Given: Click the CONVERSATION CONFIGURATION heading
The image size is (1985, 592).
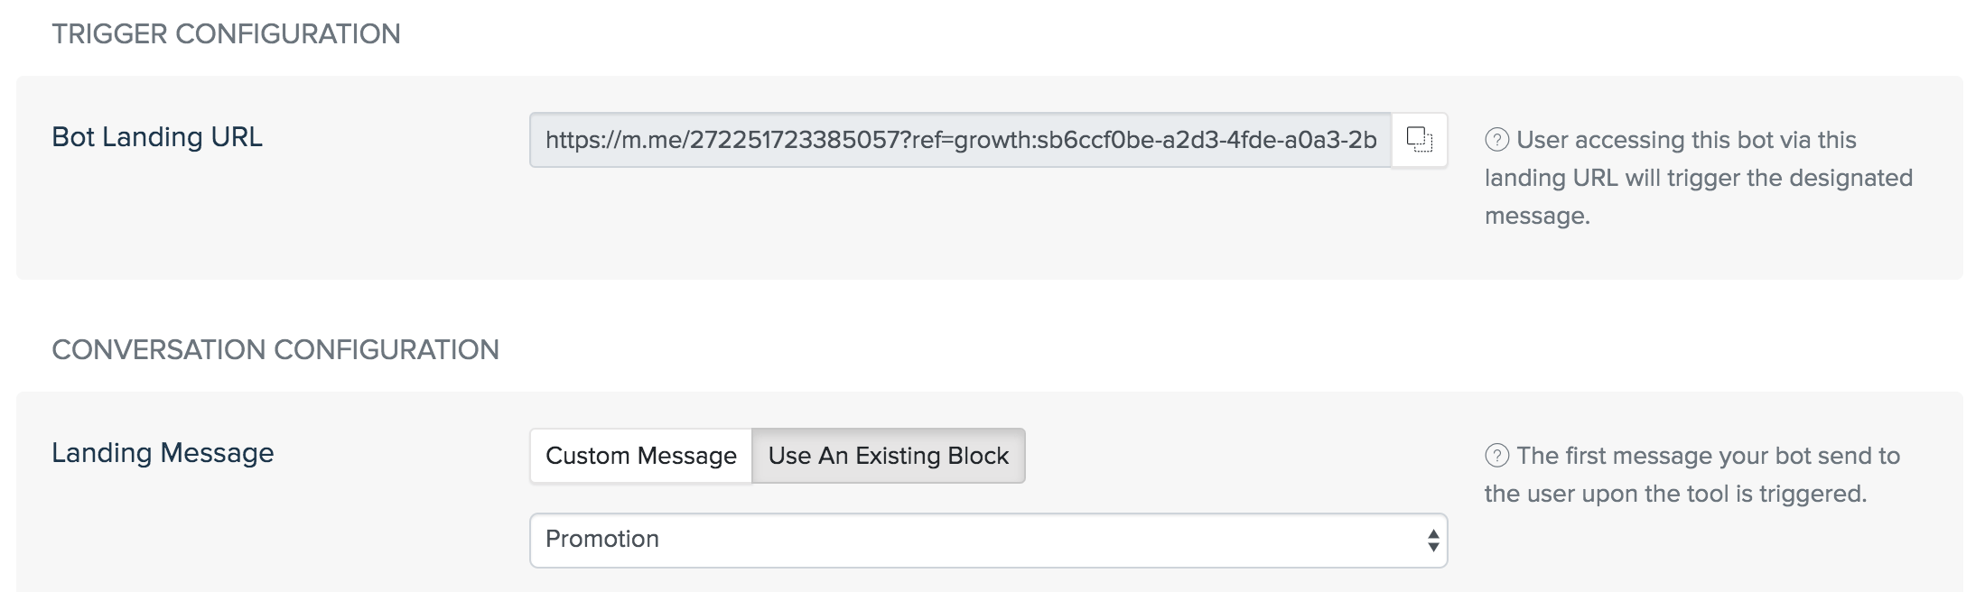Looking at the screenshot, I should click(275, 350).
